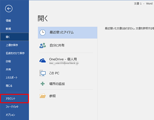Click 閉じる in the sidebar
The width and height of the screenshot is (154, 120).
coord(14,86)
